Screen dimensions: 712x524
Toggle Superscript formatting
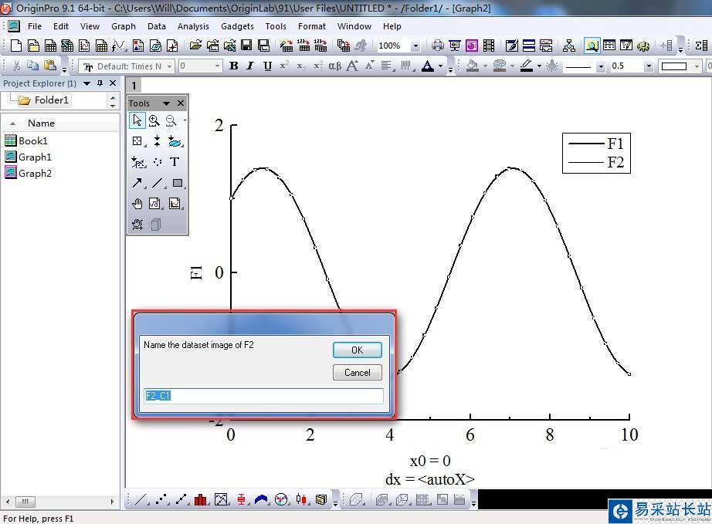(284, 66)
